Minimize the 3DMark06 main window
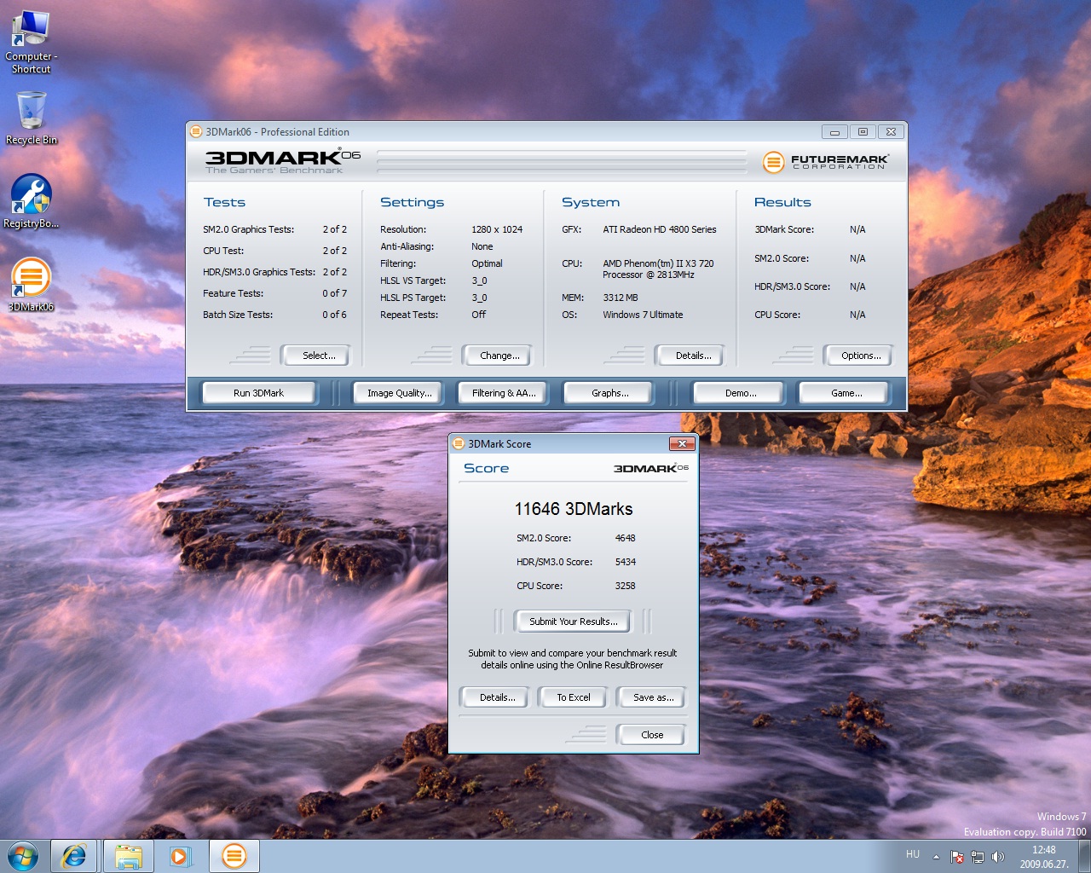 click(834, 132)
